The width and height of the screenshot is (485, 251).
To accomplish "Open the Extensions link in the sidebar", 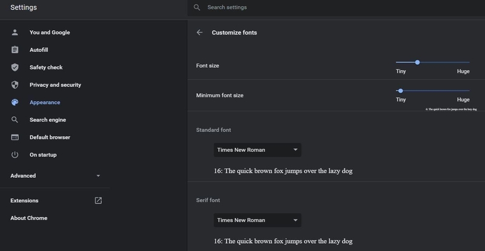I will [x=24, y=200].
